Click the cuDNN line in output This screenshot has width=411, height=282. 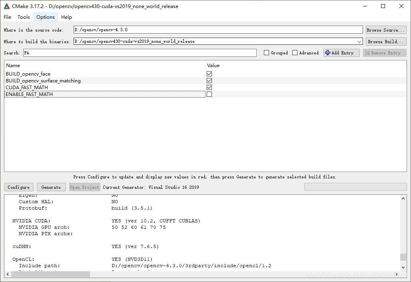click(x=86, y=246)
